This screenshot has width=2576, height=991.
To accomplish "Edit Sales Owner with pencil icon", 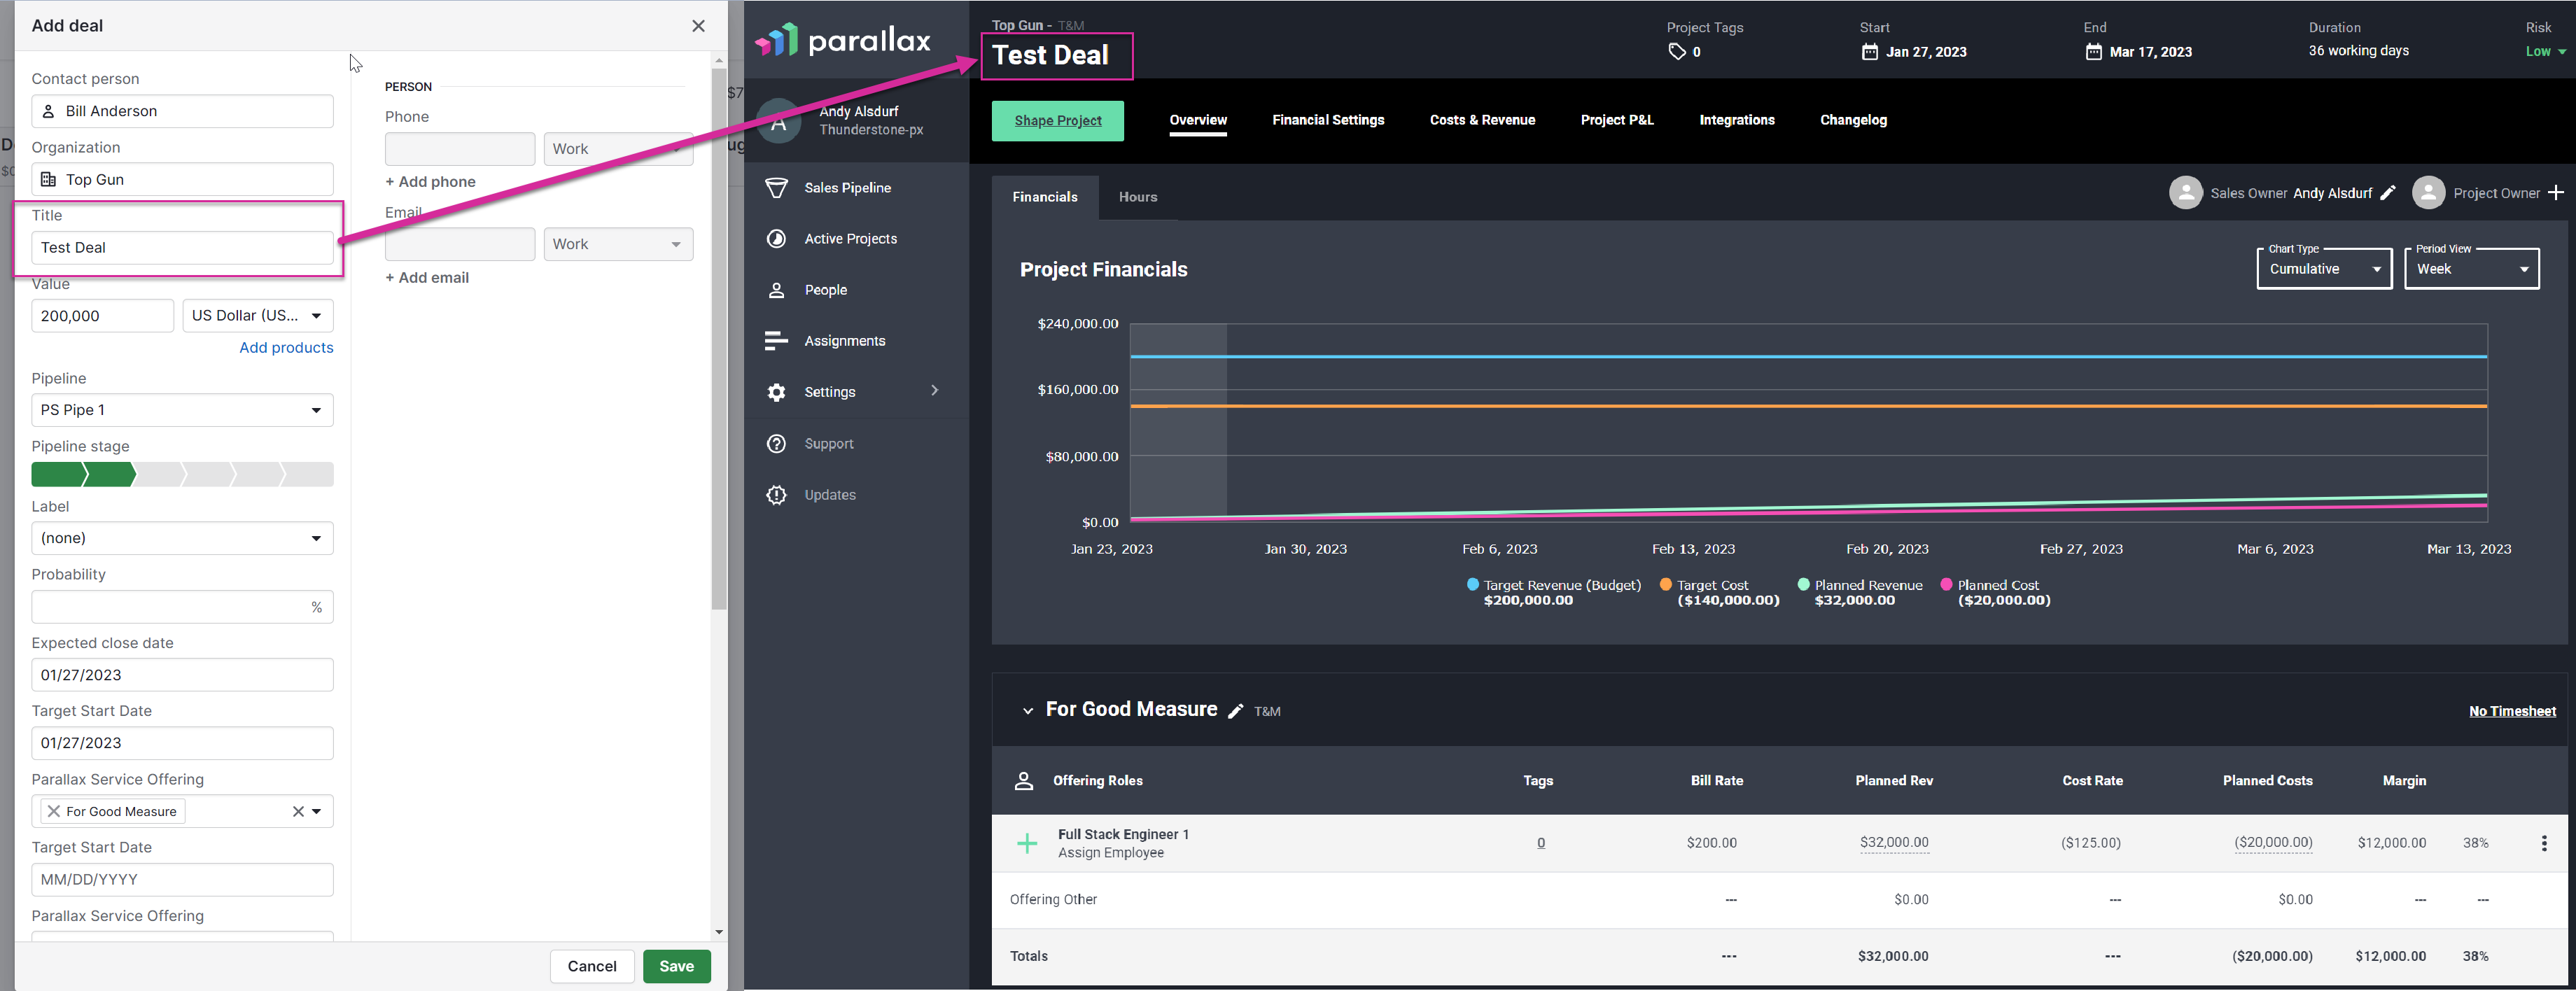I will 2388,193.
